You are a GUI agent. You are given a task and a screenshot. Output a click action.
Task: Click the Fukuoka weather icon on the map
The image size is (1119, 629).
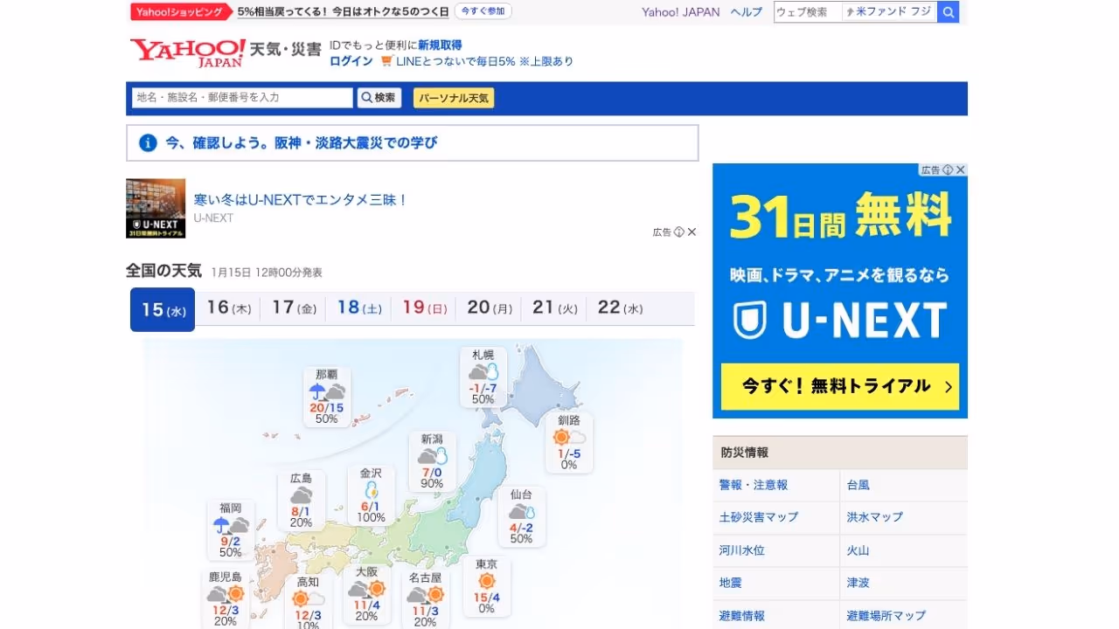(231, 525)
